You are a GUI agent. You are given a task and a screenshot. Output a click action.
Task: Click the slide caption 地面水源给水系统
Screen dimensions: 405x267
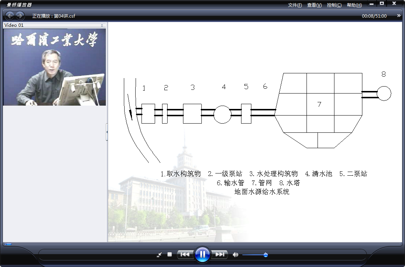262,192
